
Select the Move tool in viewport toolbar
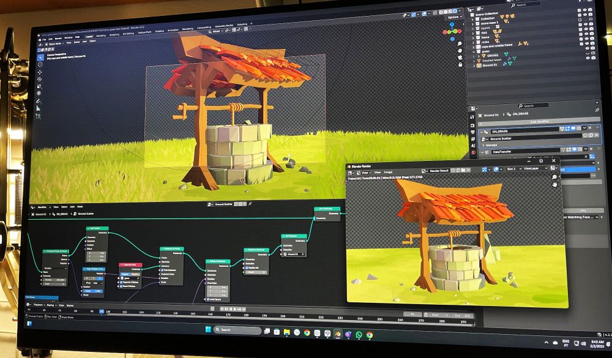39,73
